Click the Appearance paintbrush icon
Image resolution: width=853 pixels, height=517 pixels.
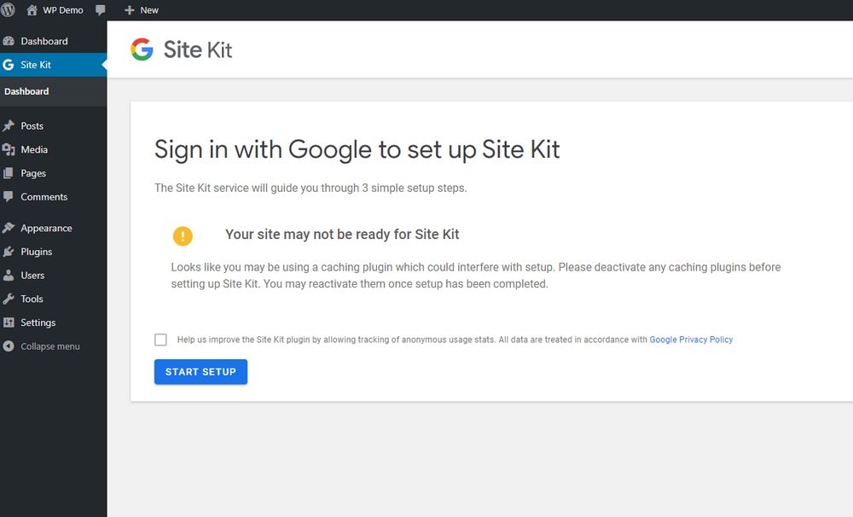tap(9, 228)
